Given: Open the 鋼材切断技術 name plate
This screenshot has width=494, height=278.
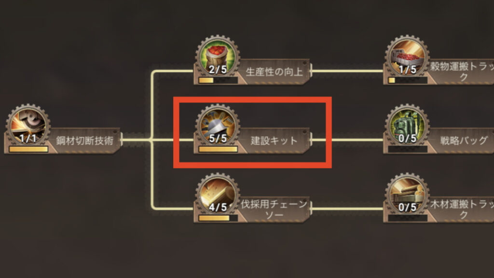Looking at the screenshot, I should 84,140.
